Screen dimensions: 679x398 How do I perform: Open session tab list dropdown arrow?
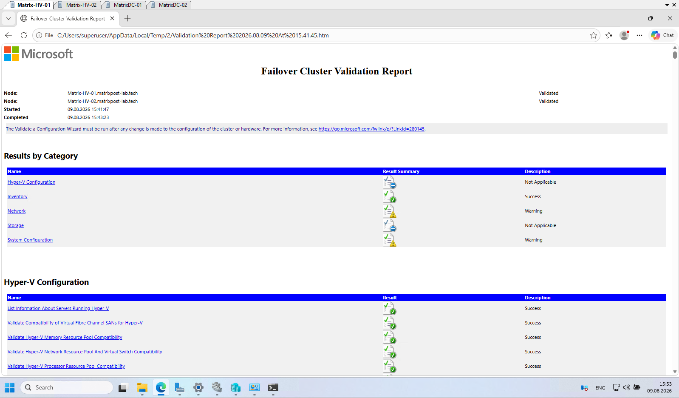(667, 5)
